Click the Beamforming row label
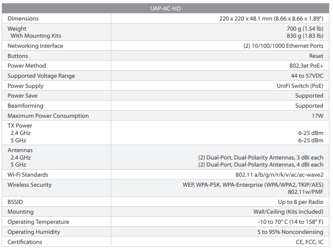Image resolution: width=333 pixels, height=249 pixels. 25,106
